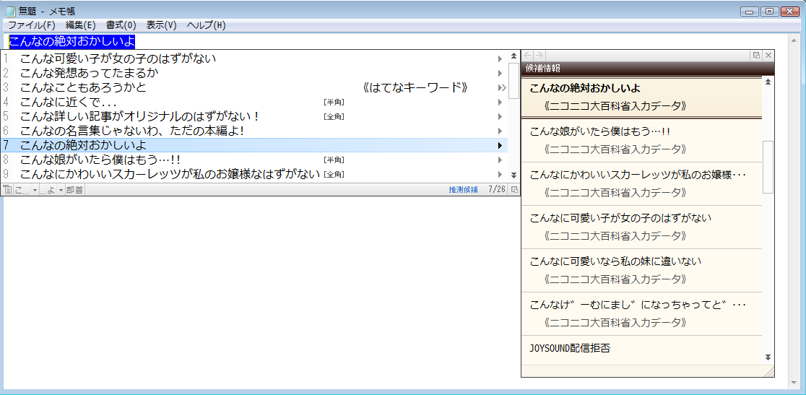Click the 推測候補 label in the candidate bar

pos(463,190)
